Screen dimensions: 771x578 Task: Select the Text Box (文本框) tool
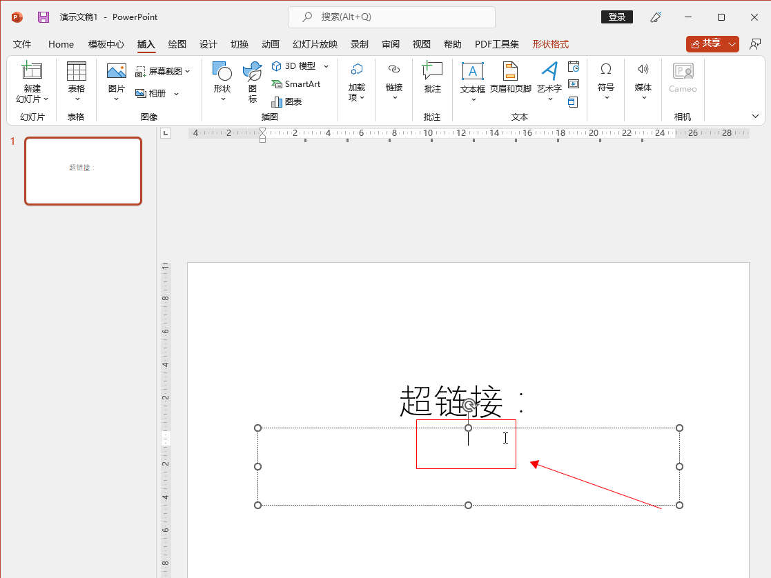point(473,72)
